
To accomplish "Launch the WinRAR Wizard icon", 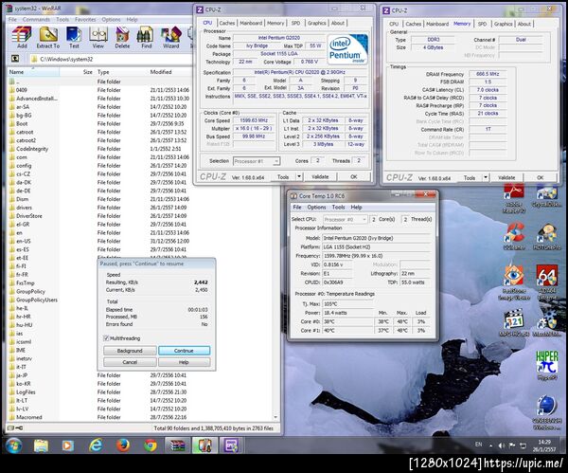I will pyautogui.click(x=171, y=37).
